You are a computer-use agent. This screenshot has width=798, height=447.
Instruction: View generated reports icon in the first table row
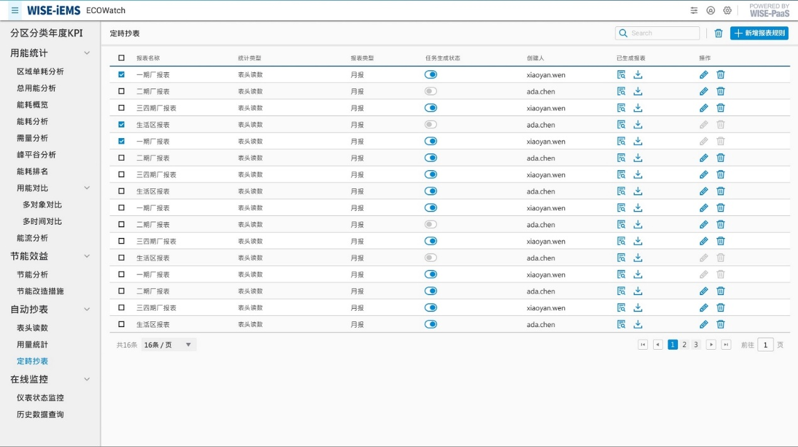pos(622,75)
